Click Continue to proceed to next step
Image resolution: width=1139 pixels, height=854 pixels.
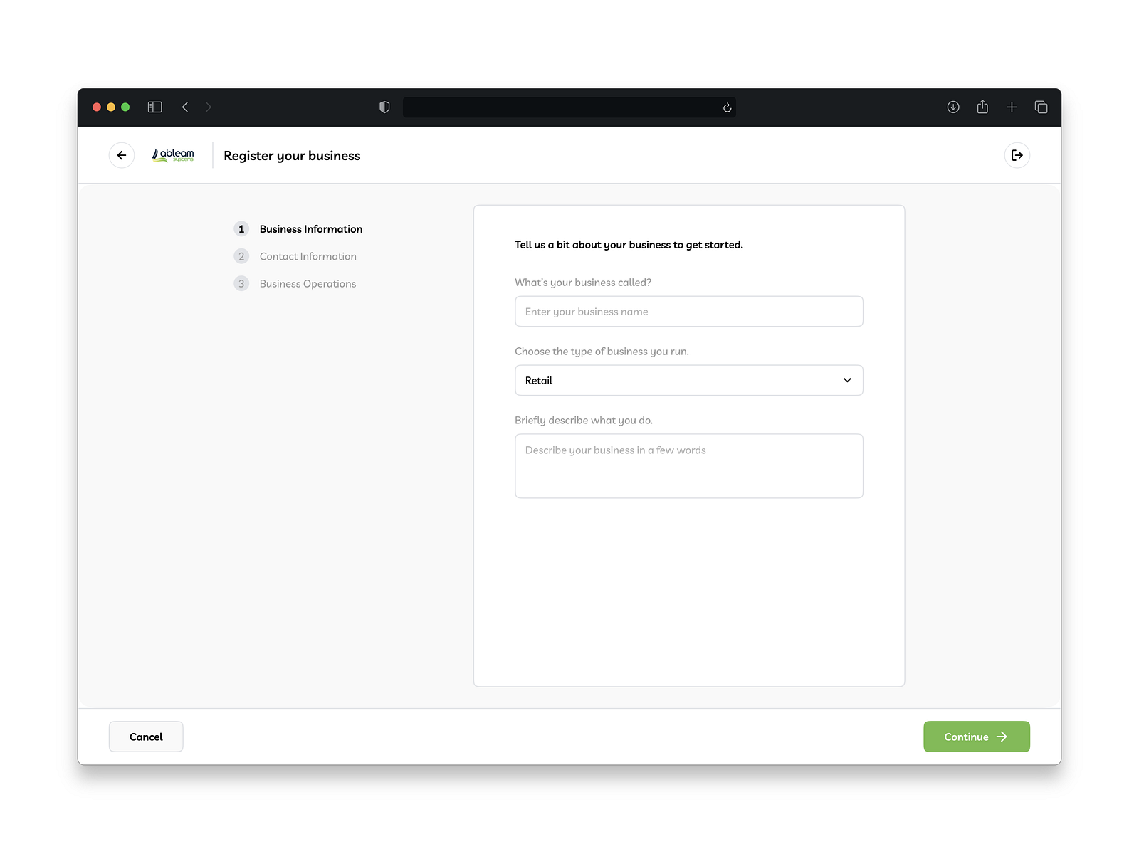(x=976, y=737)
